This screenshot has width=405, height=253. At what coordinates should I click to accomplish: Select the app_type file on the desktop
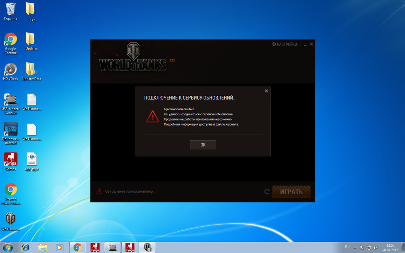point(32,162)
